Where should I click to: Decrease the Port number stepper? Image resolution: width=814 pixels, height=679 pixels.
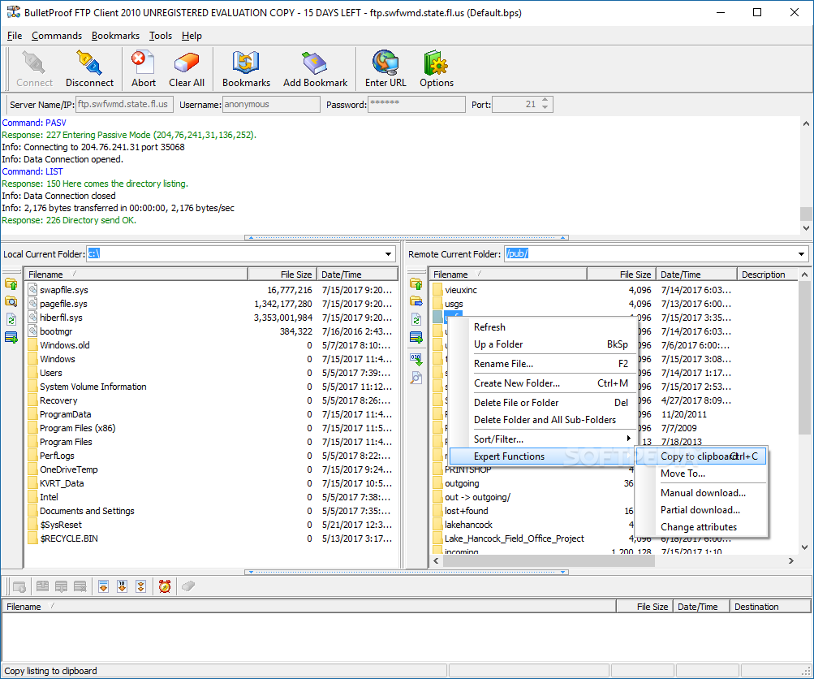[x=545, y=107]
